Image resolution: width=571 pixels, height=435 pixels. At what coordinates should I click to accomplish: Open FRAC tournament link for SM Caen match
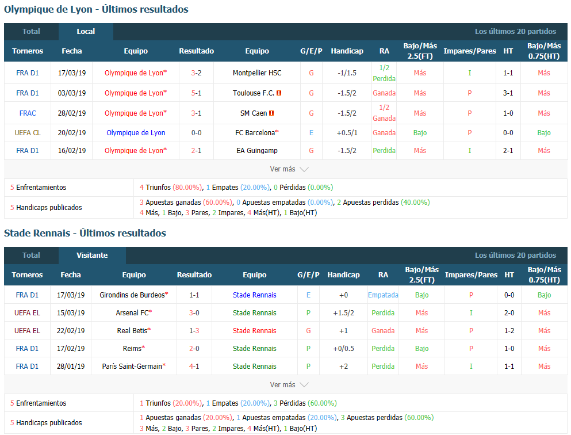(x=28, y=113)
